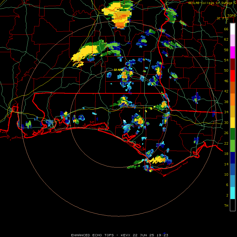Click the 26 value on the legend

tap(226, 133)
